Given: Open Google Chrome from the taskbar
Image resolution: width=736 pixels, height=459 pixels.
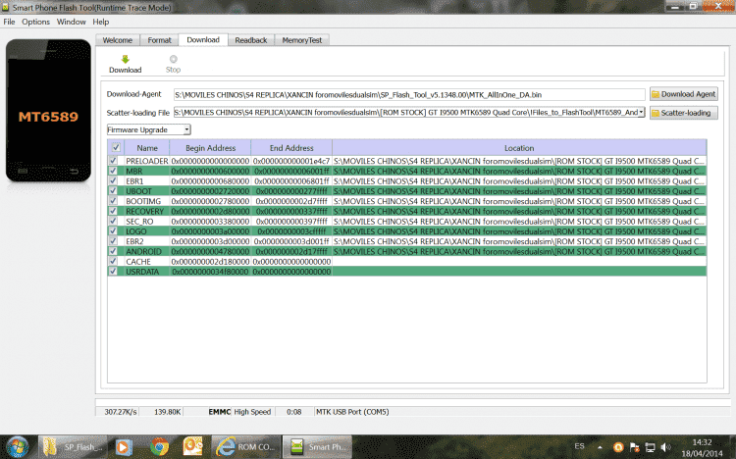Looking at the screenshot, I should tap(159, 447).
